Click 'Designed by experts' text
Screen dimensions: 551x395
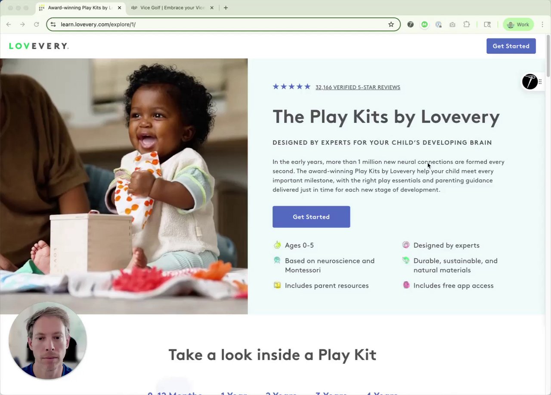tap(446, 245)
